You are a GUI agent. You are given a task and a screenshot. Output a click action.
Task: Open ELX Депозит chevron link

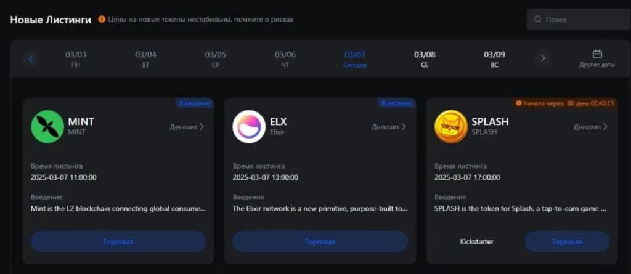coord(389,127)
